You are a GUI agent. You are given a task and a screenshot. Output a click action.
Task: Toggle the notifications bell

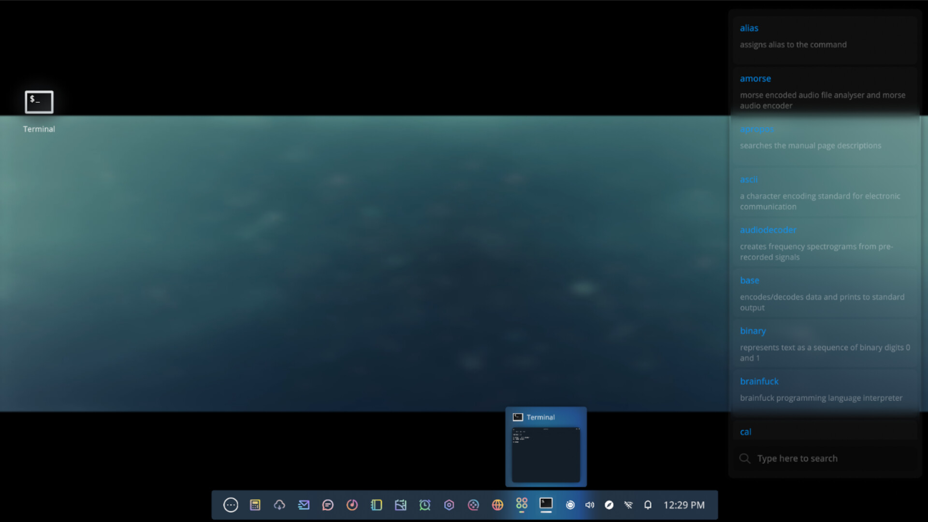point(648,505)
